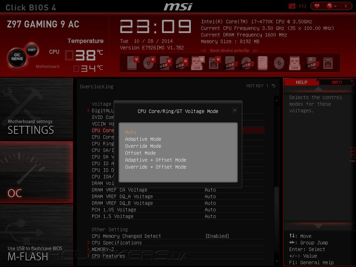Select the legacy CD/DVD boot device icon
The image size is (356, 267).
pyautogui.click(x=279, y=63)
